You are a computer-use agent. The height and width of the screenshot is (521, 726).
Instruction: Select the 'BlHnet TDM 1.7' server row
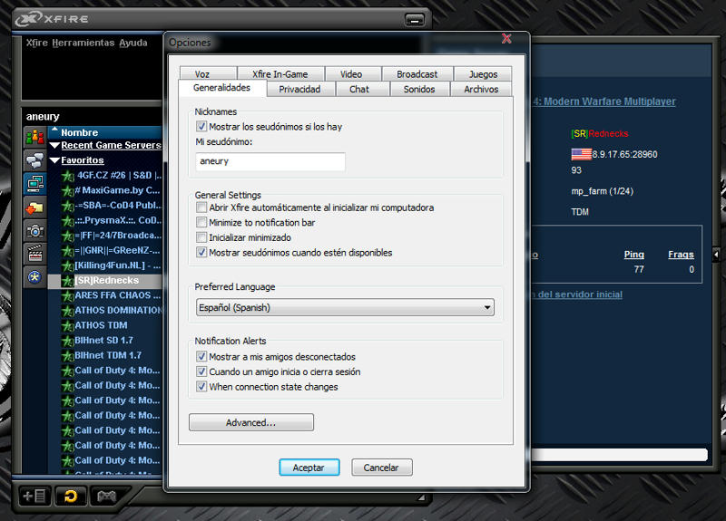pyautogui.click(x=104, y=355)
